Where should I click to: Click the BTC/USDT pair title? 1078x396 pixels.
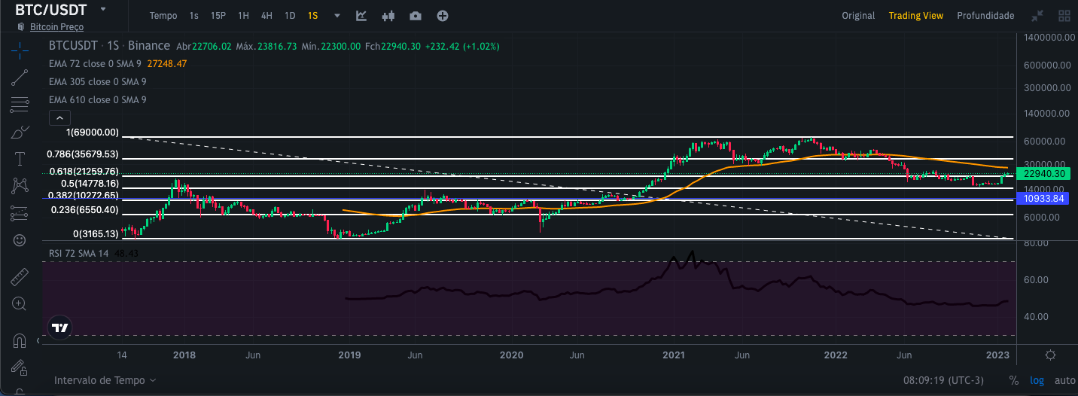[x=51, y=10]
